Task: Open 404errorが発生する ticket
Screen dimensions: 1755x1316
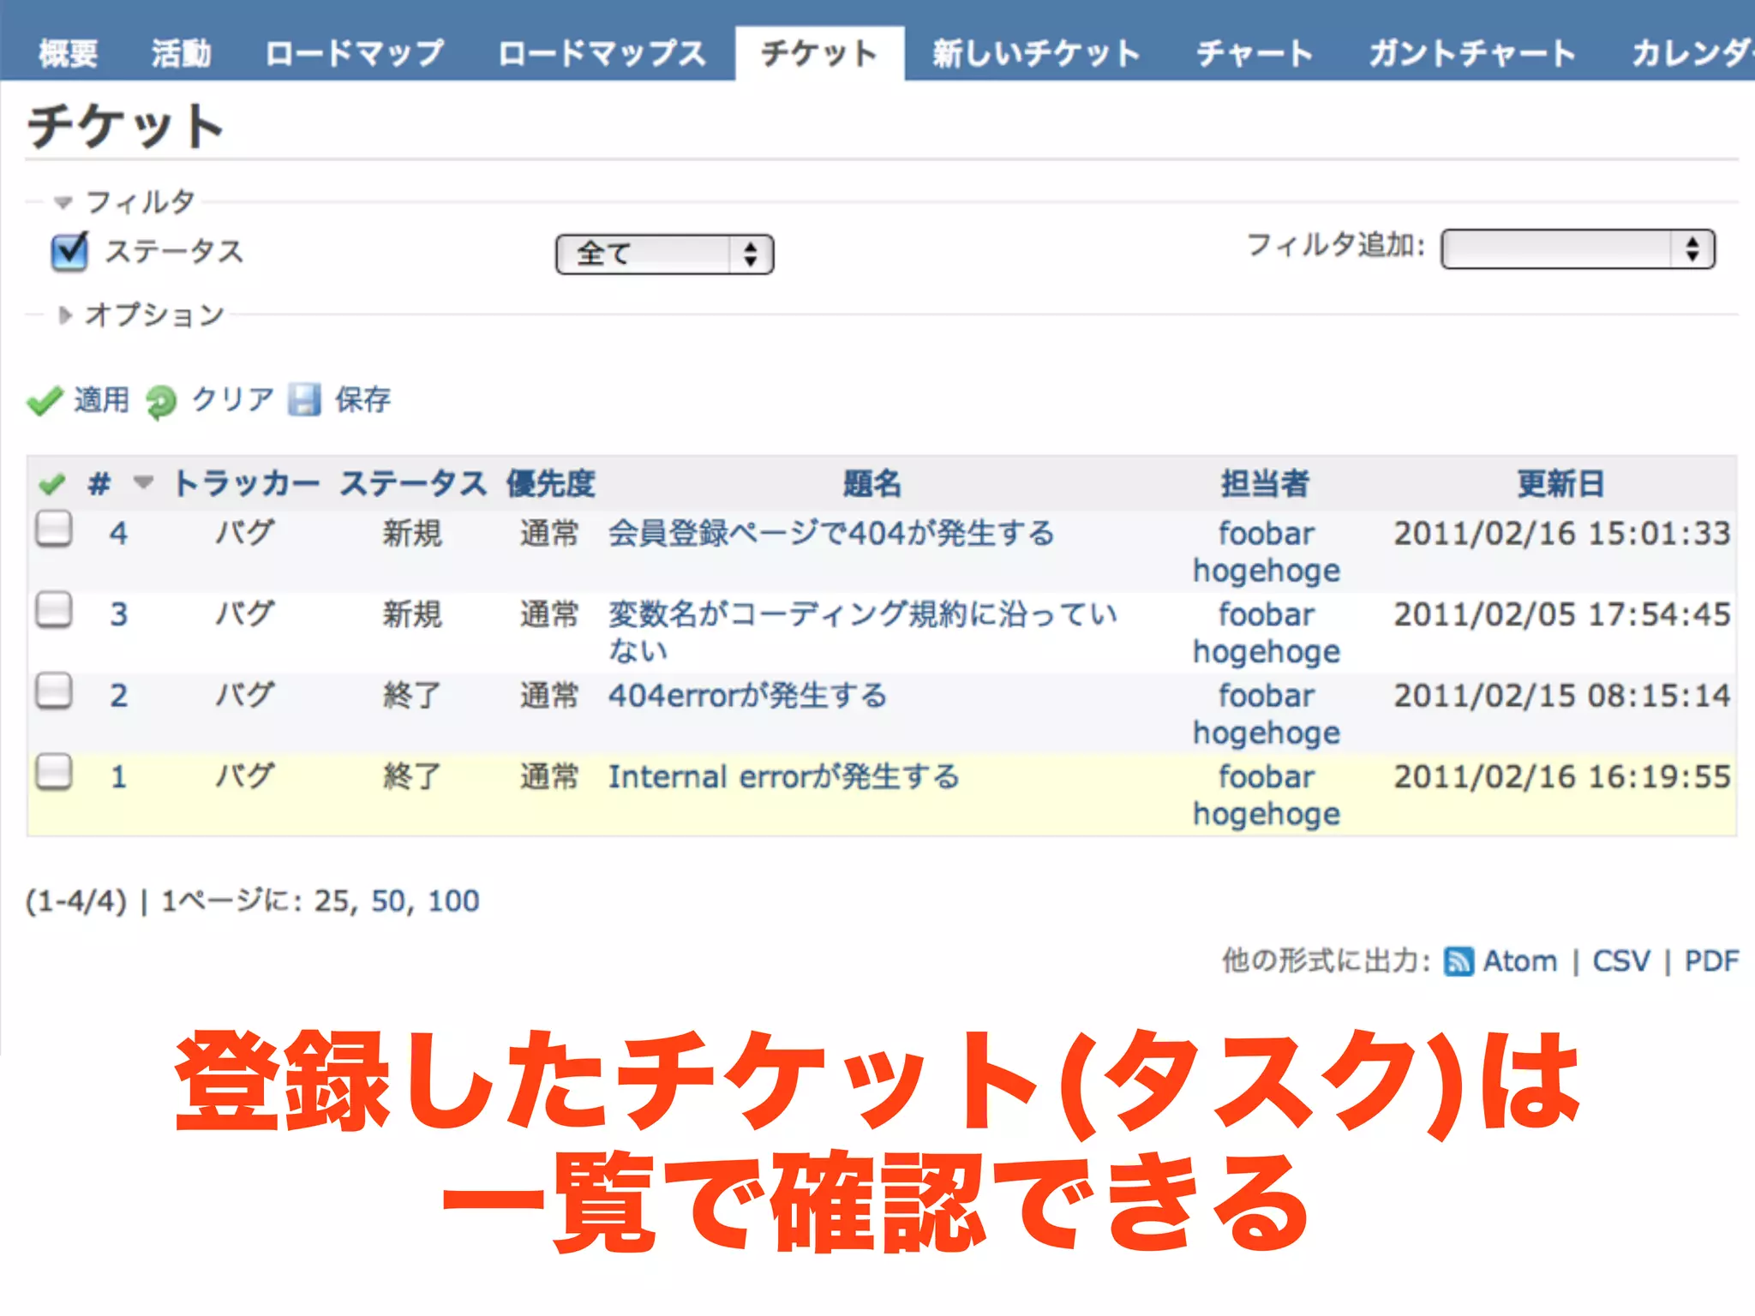Action: point(747,696)
